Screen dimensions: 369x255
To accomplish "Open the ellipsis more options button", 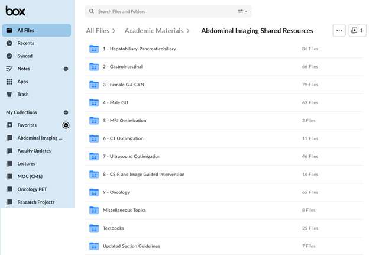I will tap(339, 31).
